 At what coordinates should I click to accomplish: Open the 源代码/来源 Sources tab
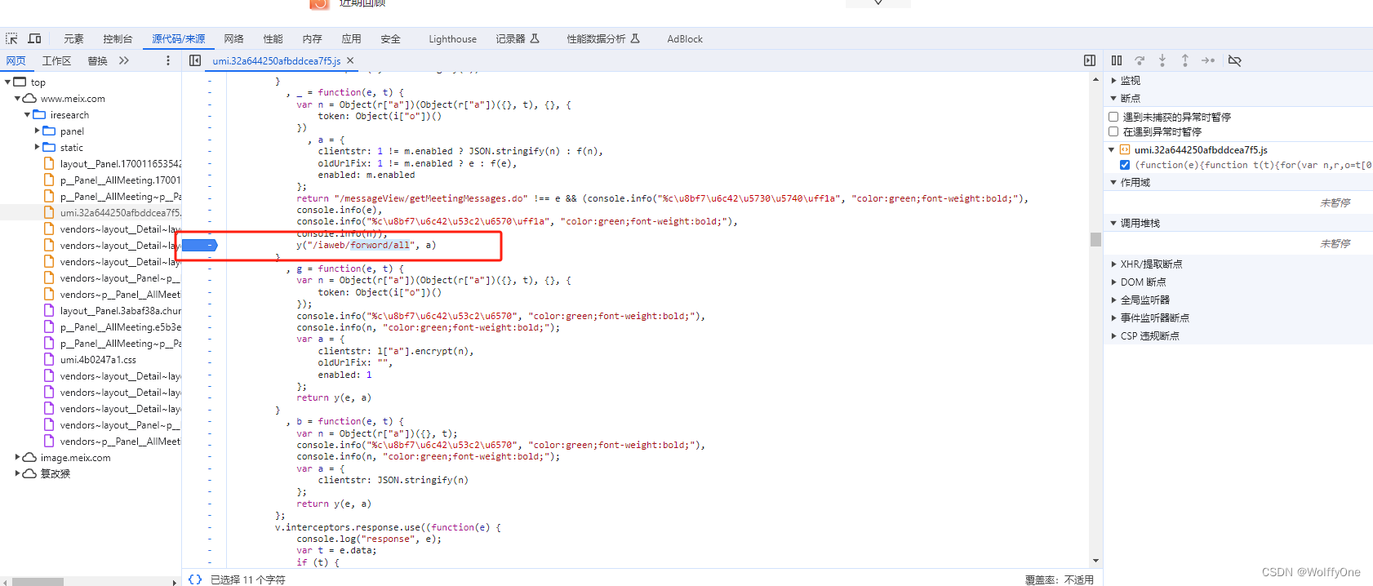[178, 39]
